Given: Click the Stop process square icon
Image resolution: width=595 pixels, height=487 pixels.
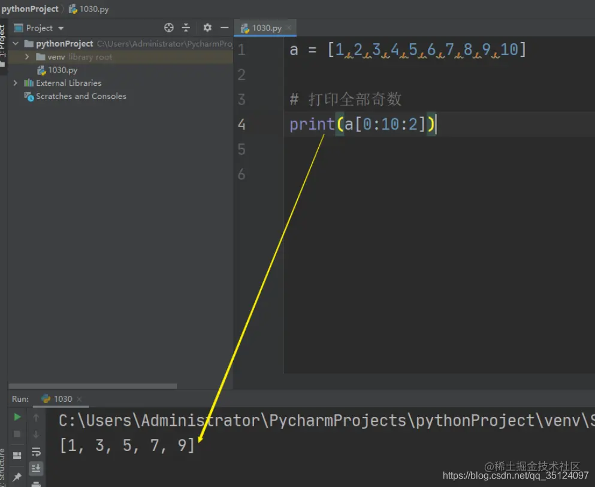Looking at the screenshot, I should 17,434.
